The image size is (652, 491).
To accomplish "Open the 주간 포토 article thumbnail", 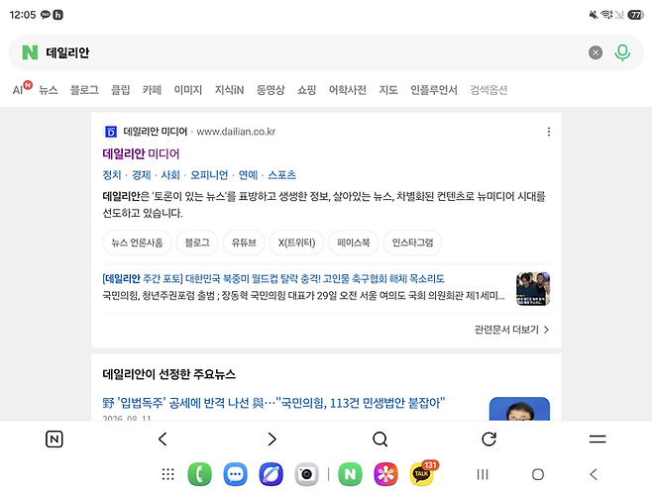I will [x=533, y=288].
